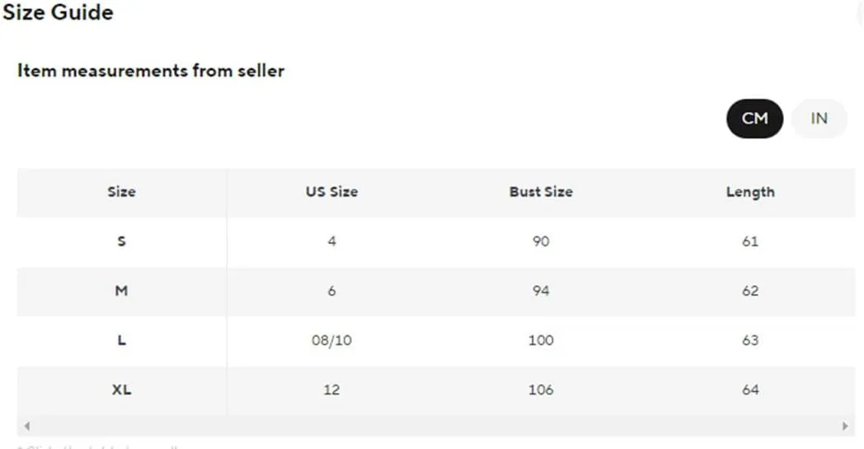864x449 pixels.
Task: Click the left scroll arrow under table
Action: pos(27,426)
